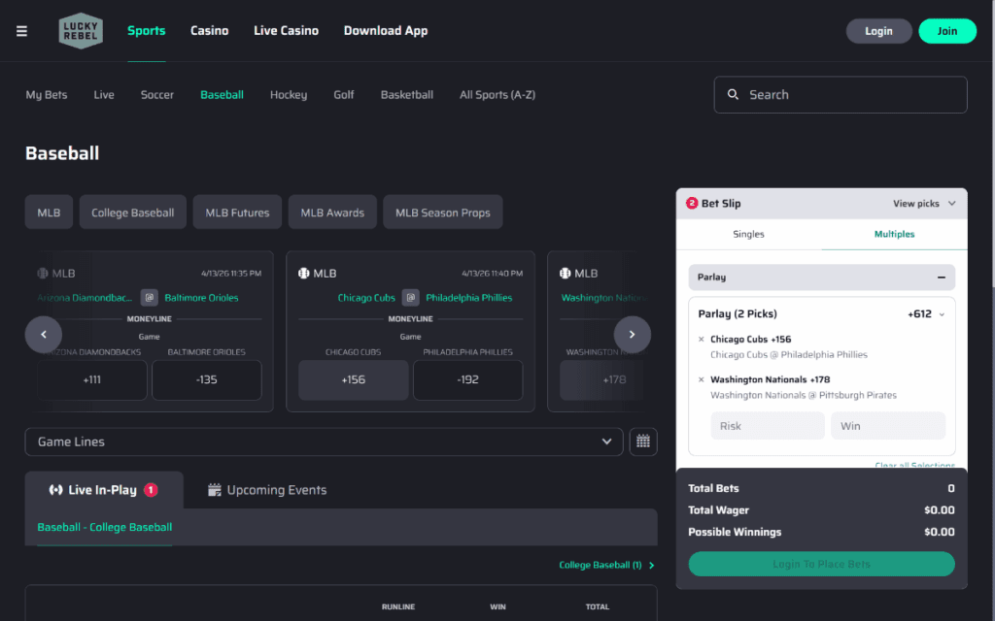995x621 pixels.
Task: Open Live Casino in top navigation
Action: [x=287, y=30]
